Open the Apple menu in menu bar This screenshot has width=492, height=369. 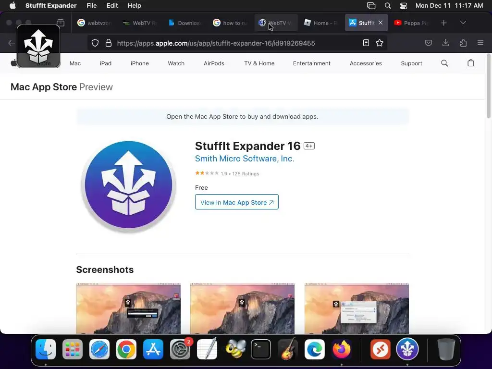click(12, 5)
